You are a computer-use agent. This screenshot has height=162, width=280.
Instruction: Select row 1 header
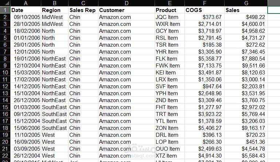(x=5, y=10)
